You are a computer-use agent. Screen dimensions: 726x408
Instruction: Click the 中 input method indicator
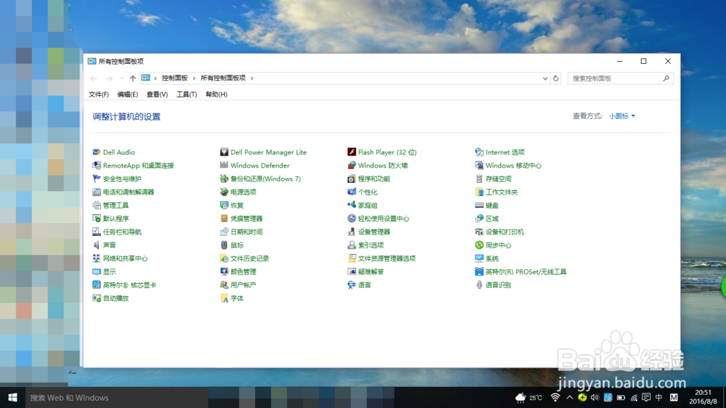click(x=659, y=397)
